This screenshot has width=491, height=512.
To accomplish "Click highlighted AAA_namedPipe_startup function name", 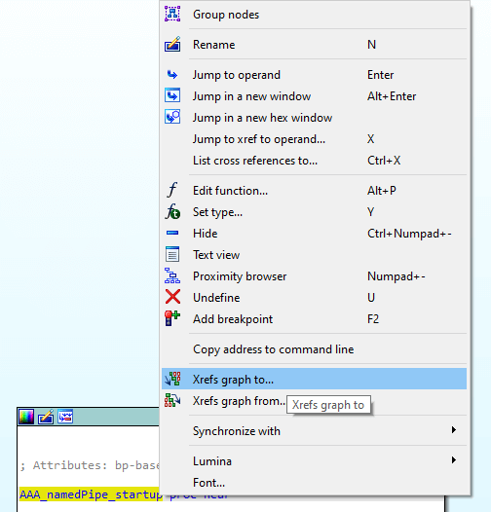I will (x=91, y=494).
